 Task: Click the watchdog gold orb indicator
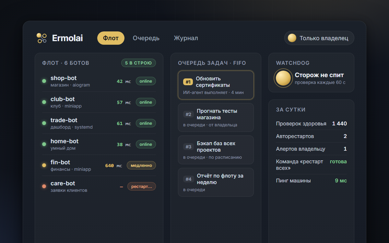(x=283, y=78)
